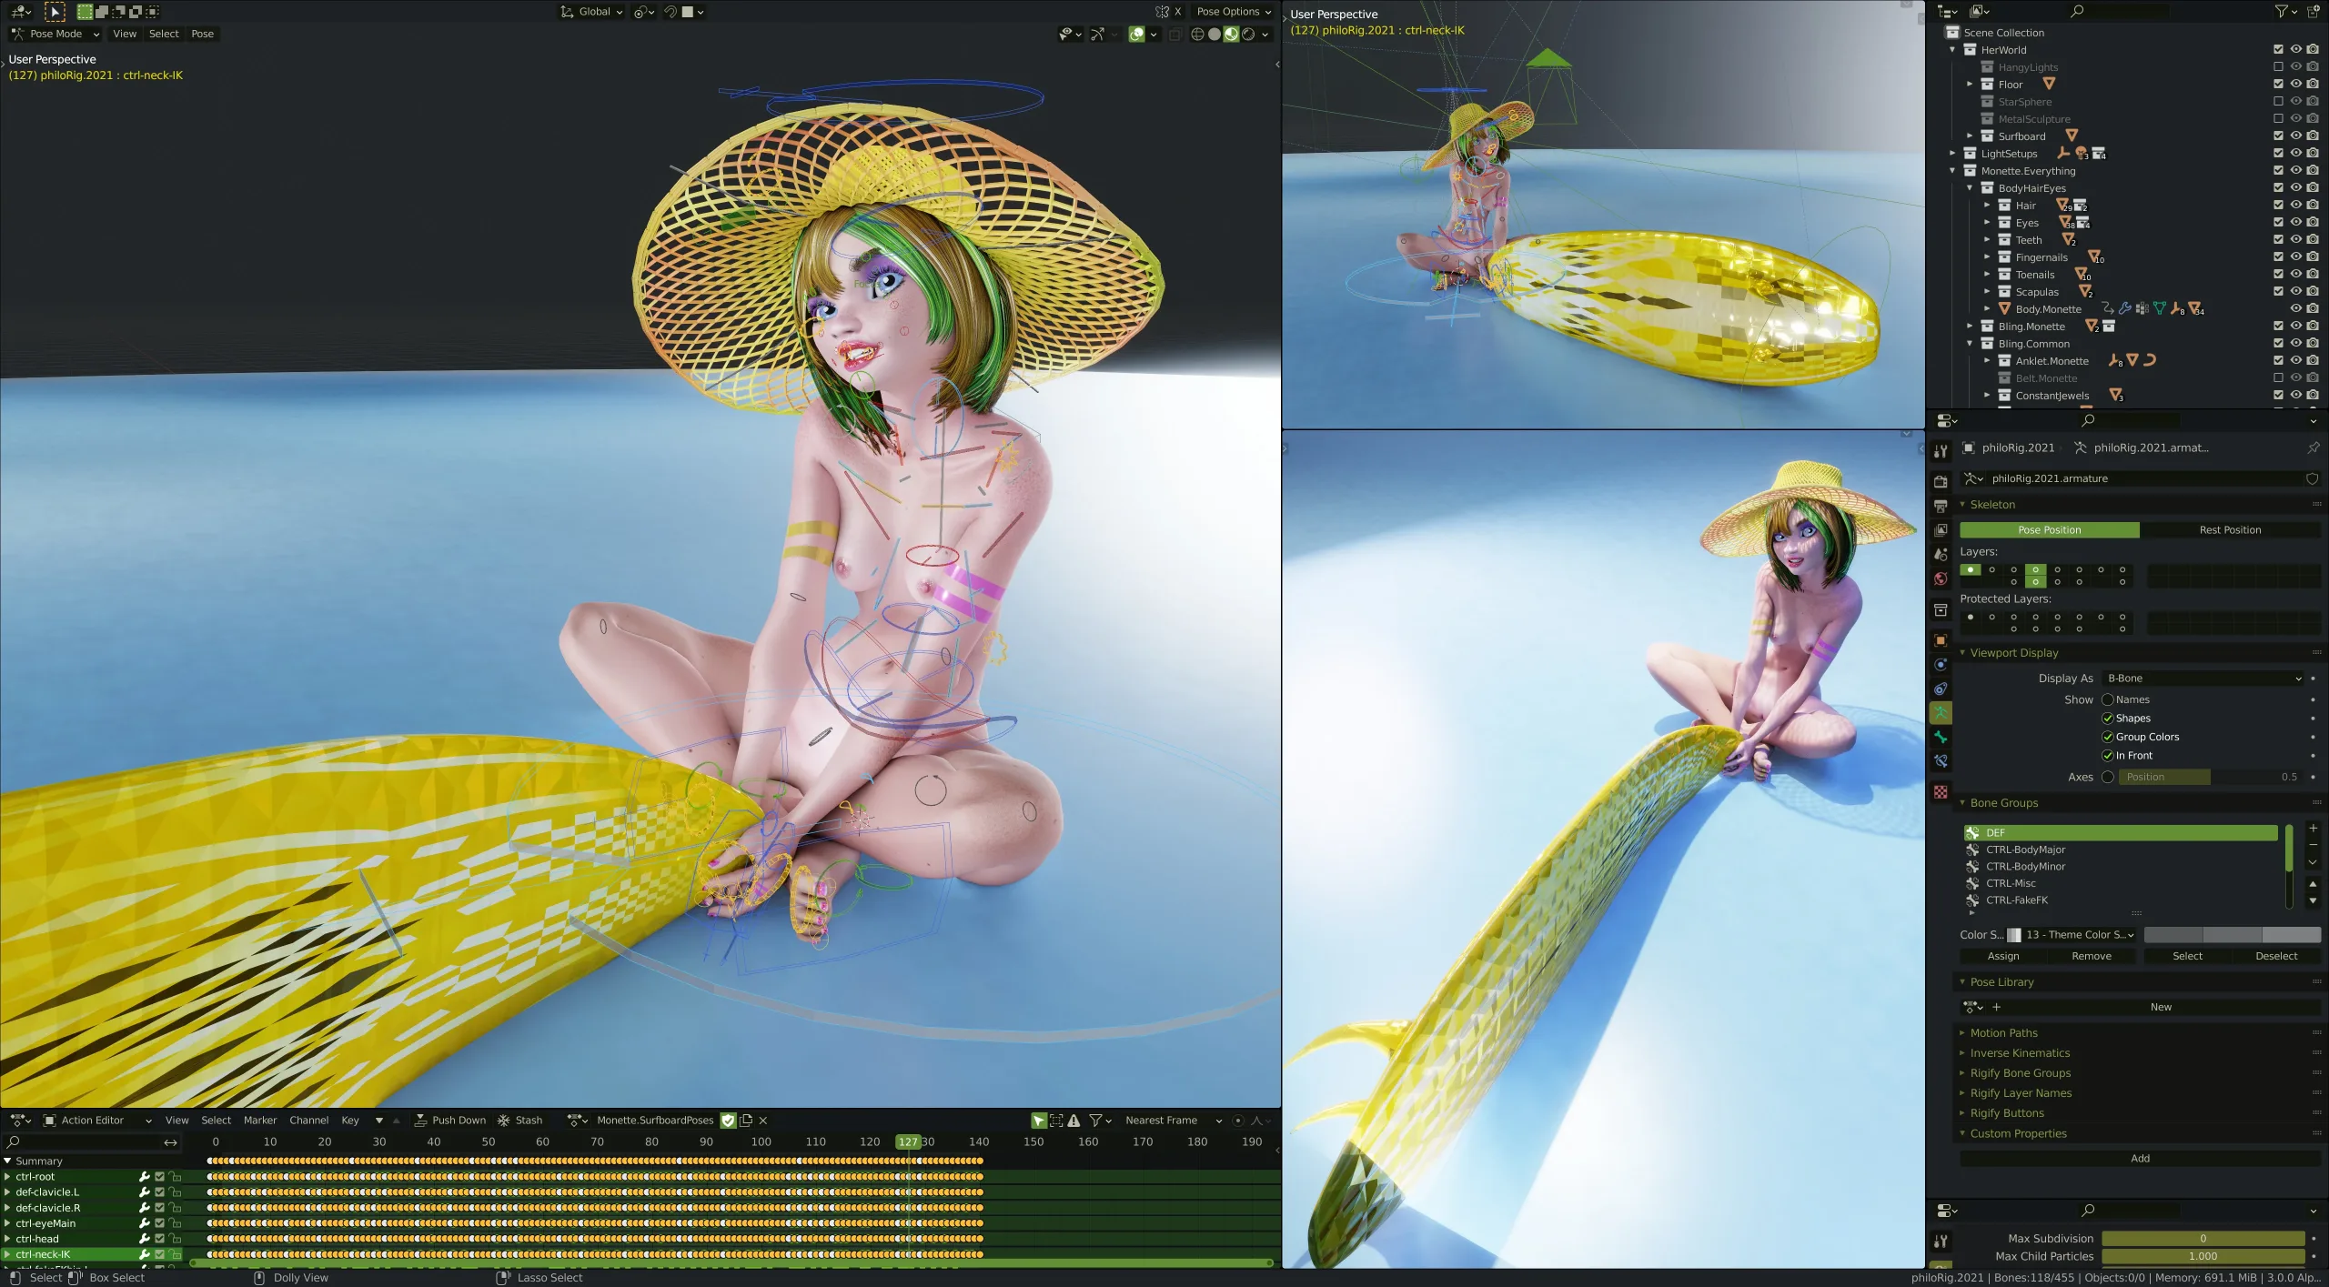The width and height of the screenshot is (2329, 1287).
Task: Click the Rest Position button
Action: pyautogui.click(x=2229, y=530)
